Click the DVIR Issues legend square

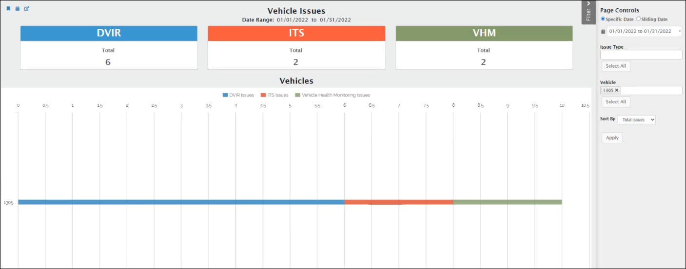coord(225,95)
